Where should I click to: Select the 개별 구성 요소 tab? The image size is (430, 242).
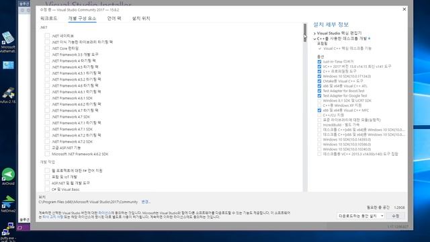click(x=82, y=18)
